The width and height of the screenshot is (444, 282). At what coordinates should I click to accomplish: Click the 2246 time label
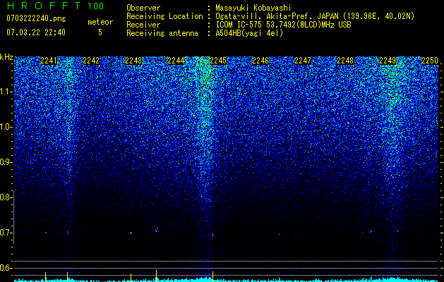tap(260, 61)
